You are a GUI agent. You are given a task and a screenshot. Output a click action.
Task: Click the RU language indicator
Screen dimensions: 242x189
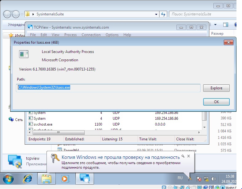click(x=180, y=178)
